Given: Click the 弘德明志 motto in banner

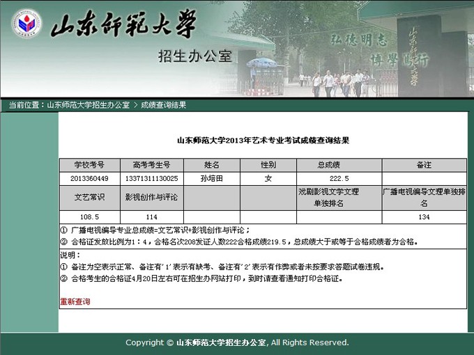Looking at the screenshot, I should pos(359,40).
